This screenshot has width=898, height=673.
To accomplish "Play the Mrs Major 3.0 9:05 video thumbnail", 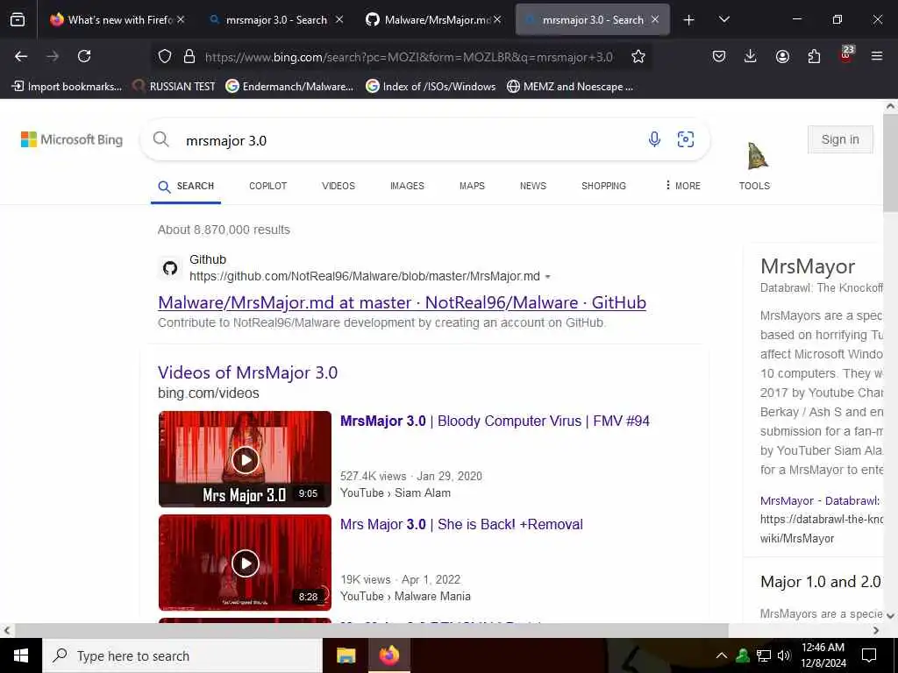I will click(246, 459).
